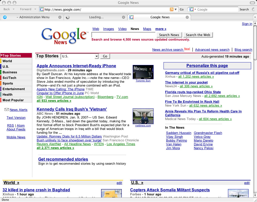Close the Google News tab
The width and height of the screenshot is (257, 202).
(x=187, y=17)
